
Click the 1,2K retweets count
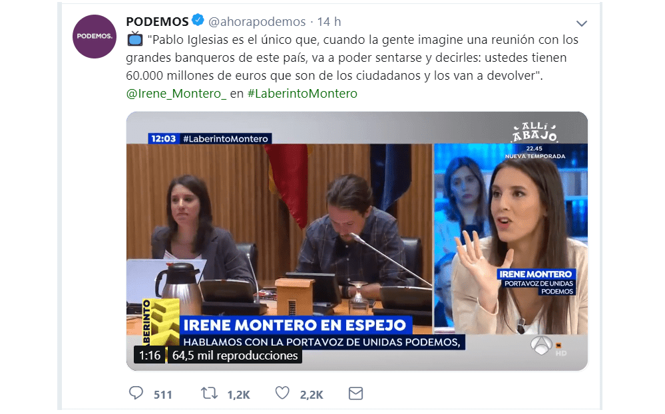238,395
